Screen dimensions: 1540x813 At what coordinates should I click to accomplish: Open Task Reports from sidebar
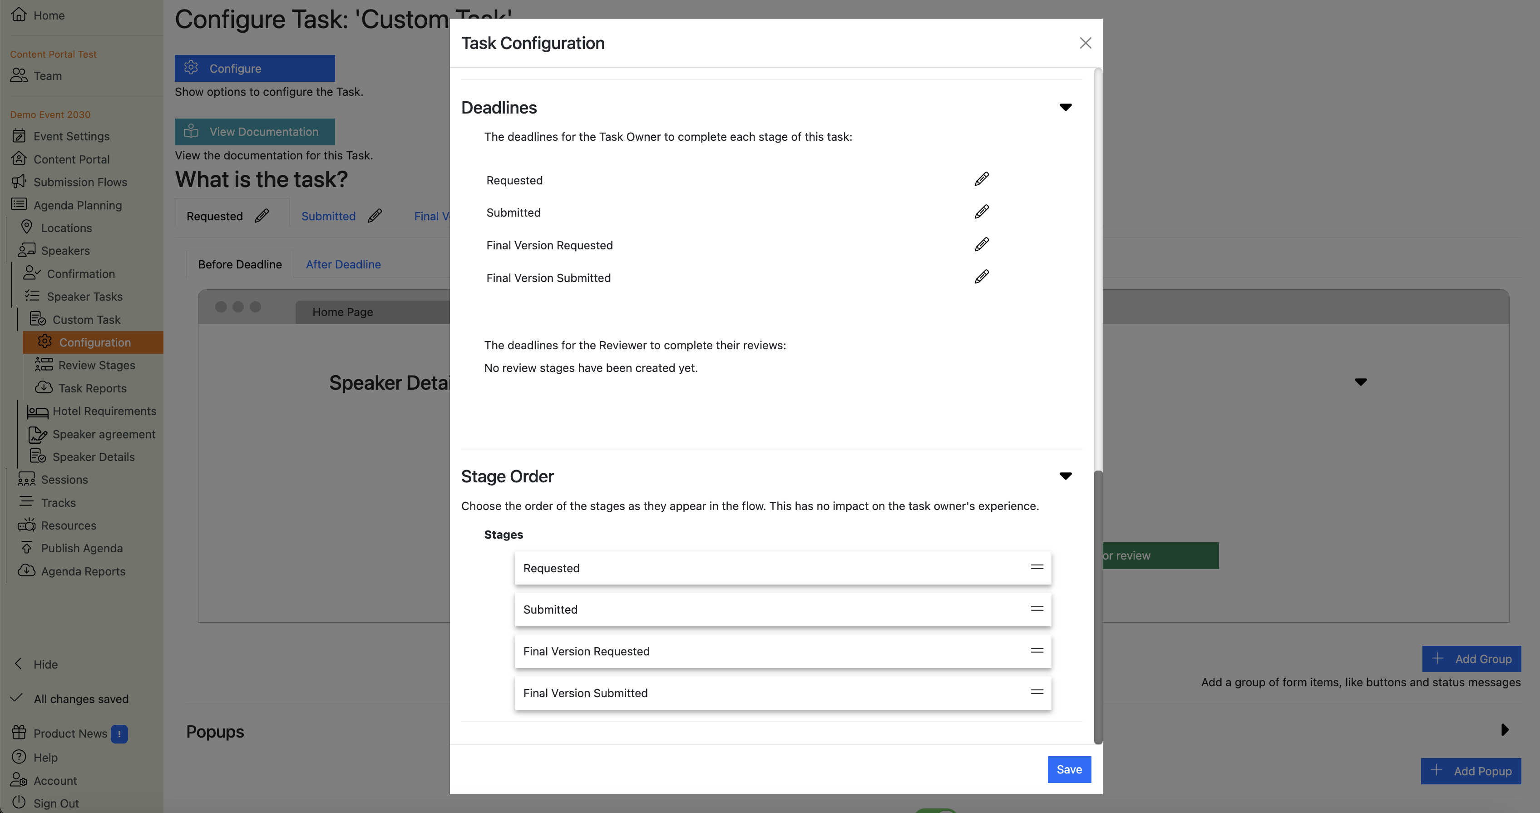92,388
